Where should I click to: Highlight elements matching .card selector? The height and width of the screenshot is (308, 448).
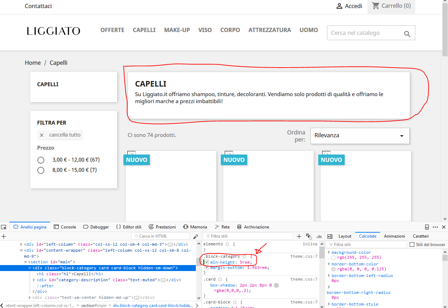click(x=220, y=279)
